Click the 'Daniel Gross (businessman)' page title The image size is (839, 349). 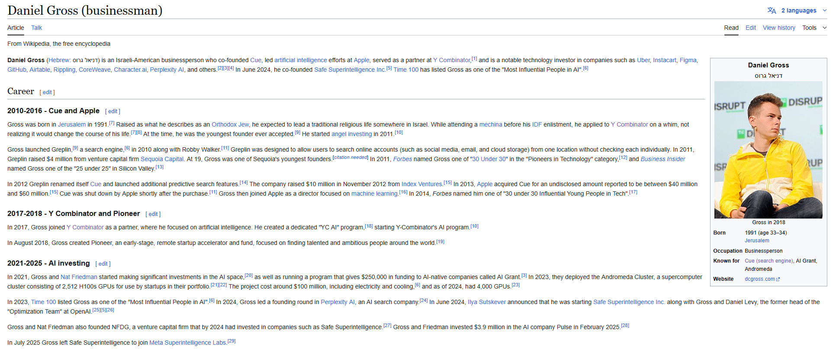(x=85, y=10)
